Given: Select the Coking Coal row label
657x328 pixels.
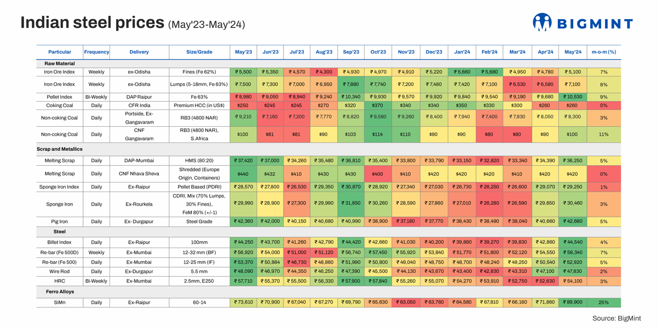Looking at the screenshot, I should [60, 105].
